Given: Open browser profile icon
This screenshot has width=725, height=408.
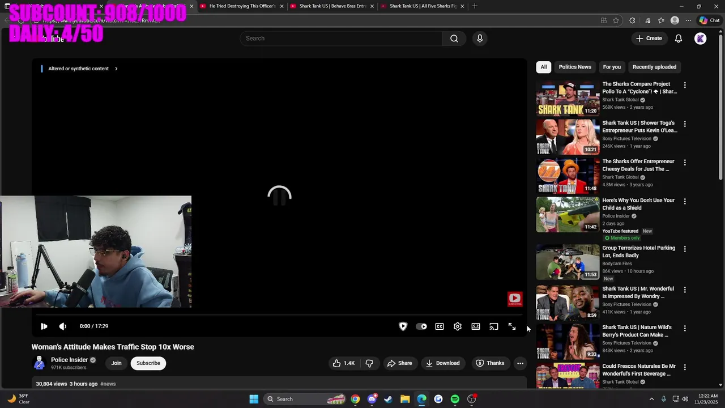Looking at the screenshot, I should 675,20.
